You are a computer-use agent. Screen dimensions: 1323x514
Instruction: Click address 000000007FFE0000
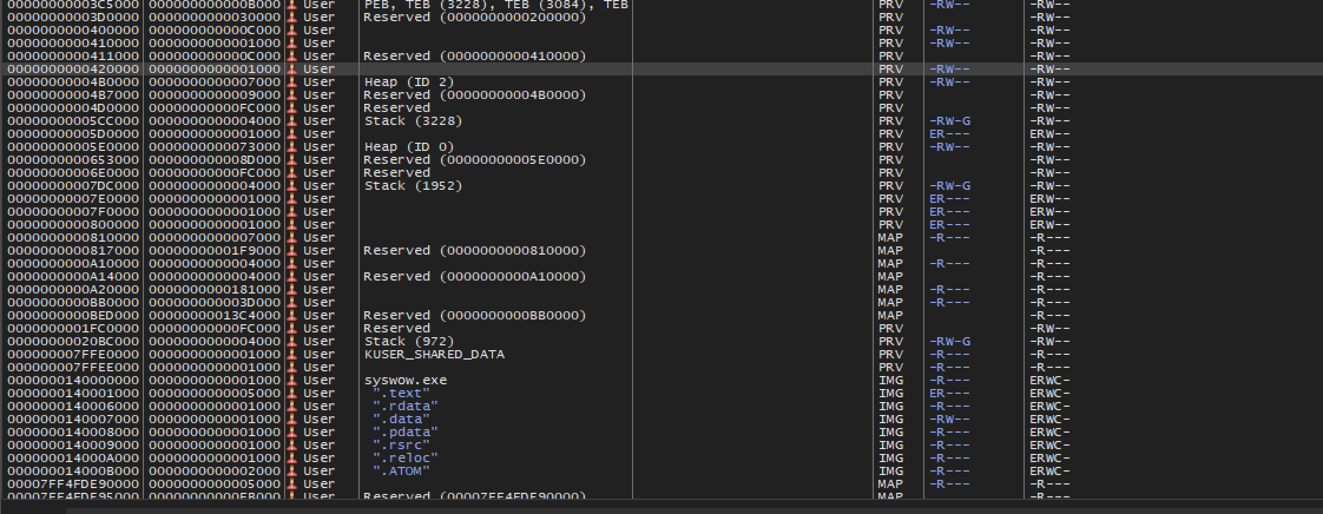[73, 354]
